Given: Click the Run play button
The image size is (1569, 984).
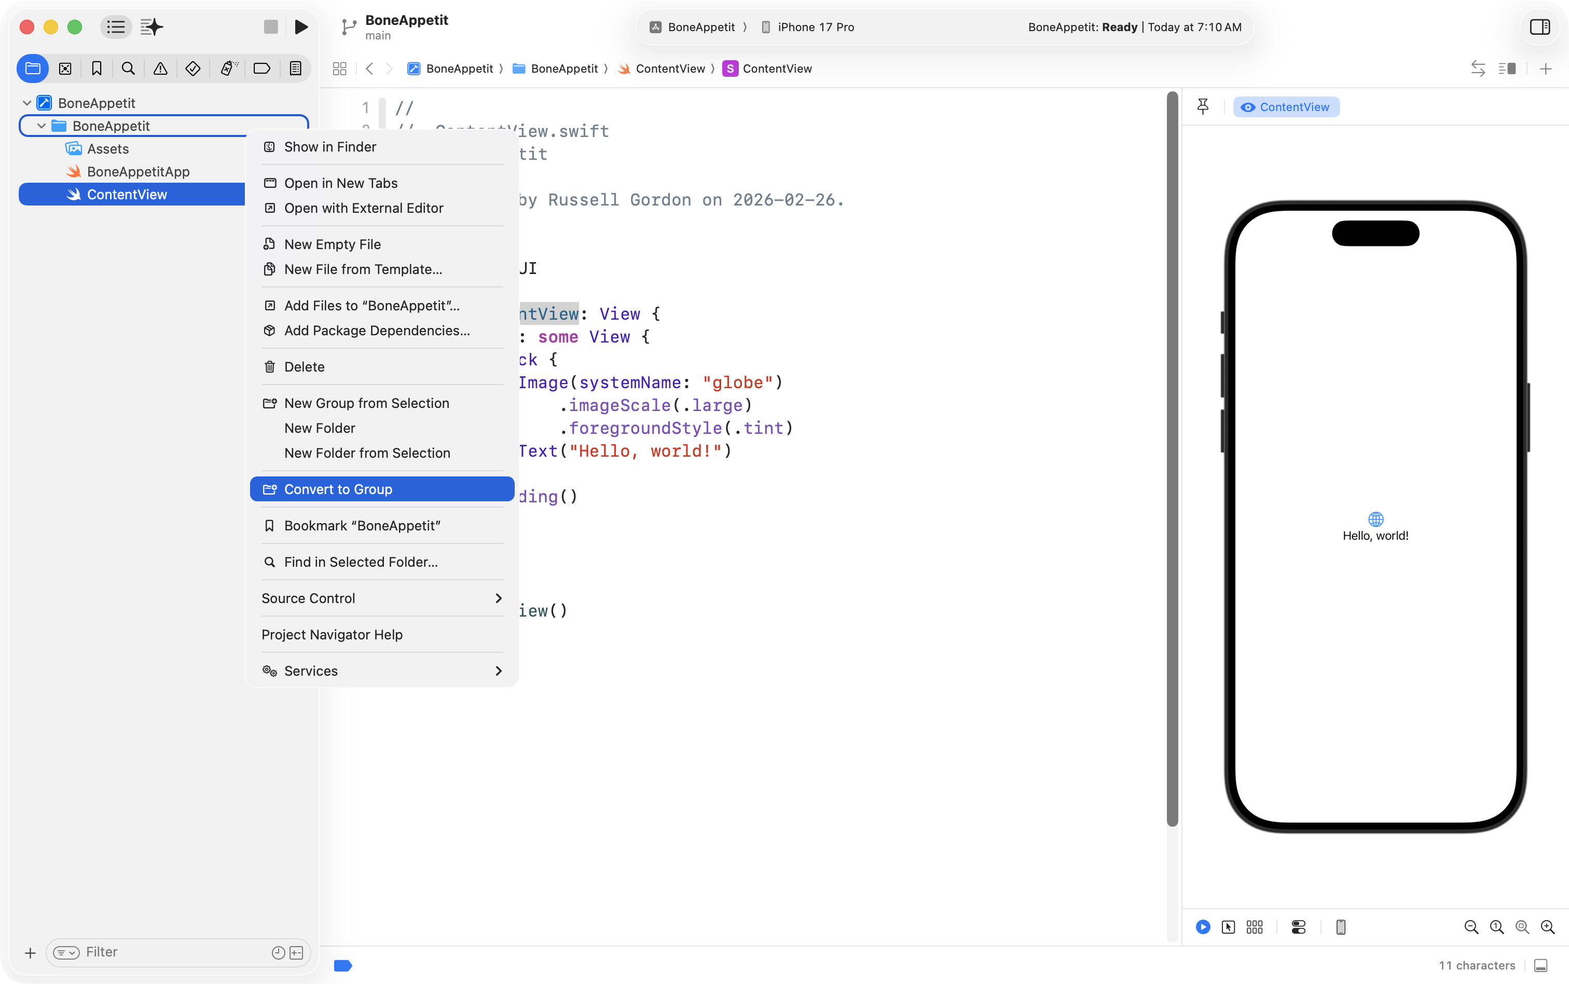Looking at the screenshot, I should coord(300,26).
